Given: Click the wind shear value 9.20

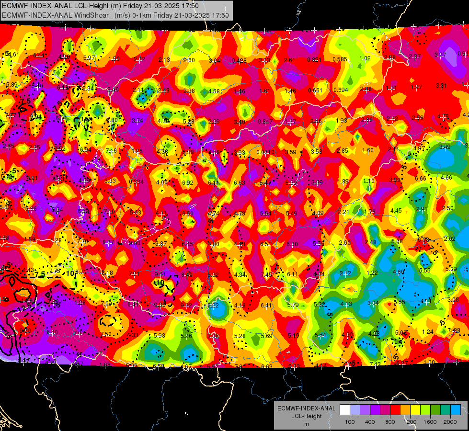Looking at the screenshot, I should [x=25, y=331].
